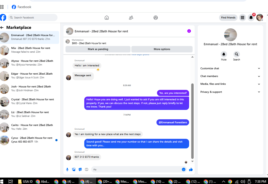
Task: Expand Customize chat section
Action: pos(230,68)
